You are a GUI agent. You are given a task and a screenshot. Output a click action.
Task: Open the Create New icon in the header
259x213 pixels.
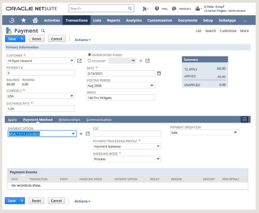click(x=145, y=8)
